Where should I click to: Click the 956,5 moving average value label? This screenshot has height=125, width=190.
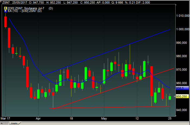(x=182, y=88)
